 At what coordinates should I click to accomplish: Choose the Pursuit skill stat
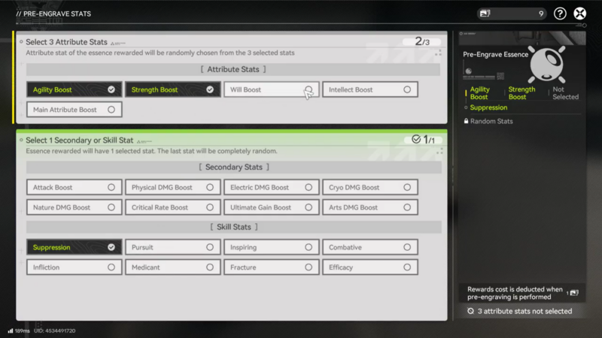point(172,247)
